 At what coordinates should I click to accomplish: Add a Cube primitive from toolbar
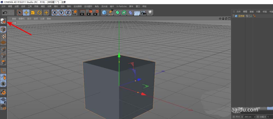coord(104,12)
